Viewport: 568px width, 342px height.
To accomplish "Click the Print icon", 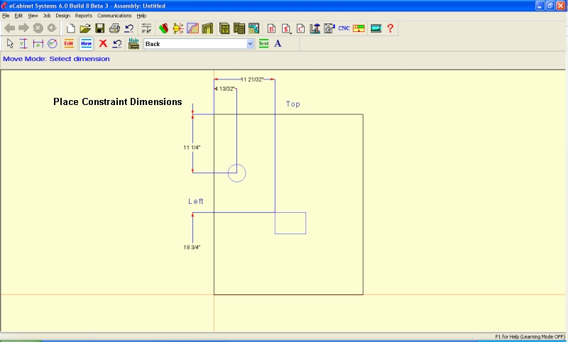I will (114, 28).
